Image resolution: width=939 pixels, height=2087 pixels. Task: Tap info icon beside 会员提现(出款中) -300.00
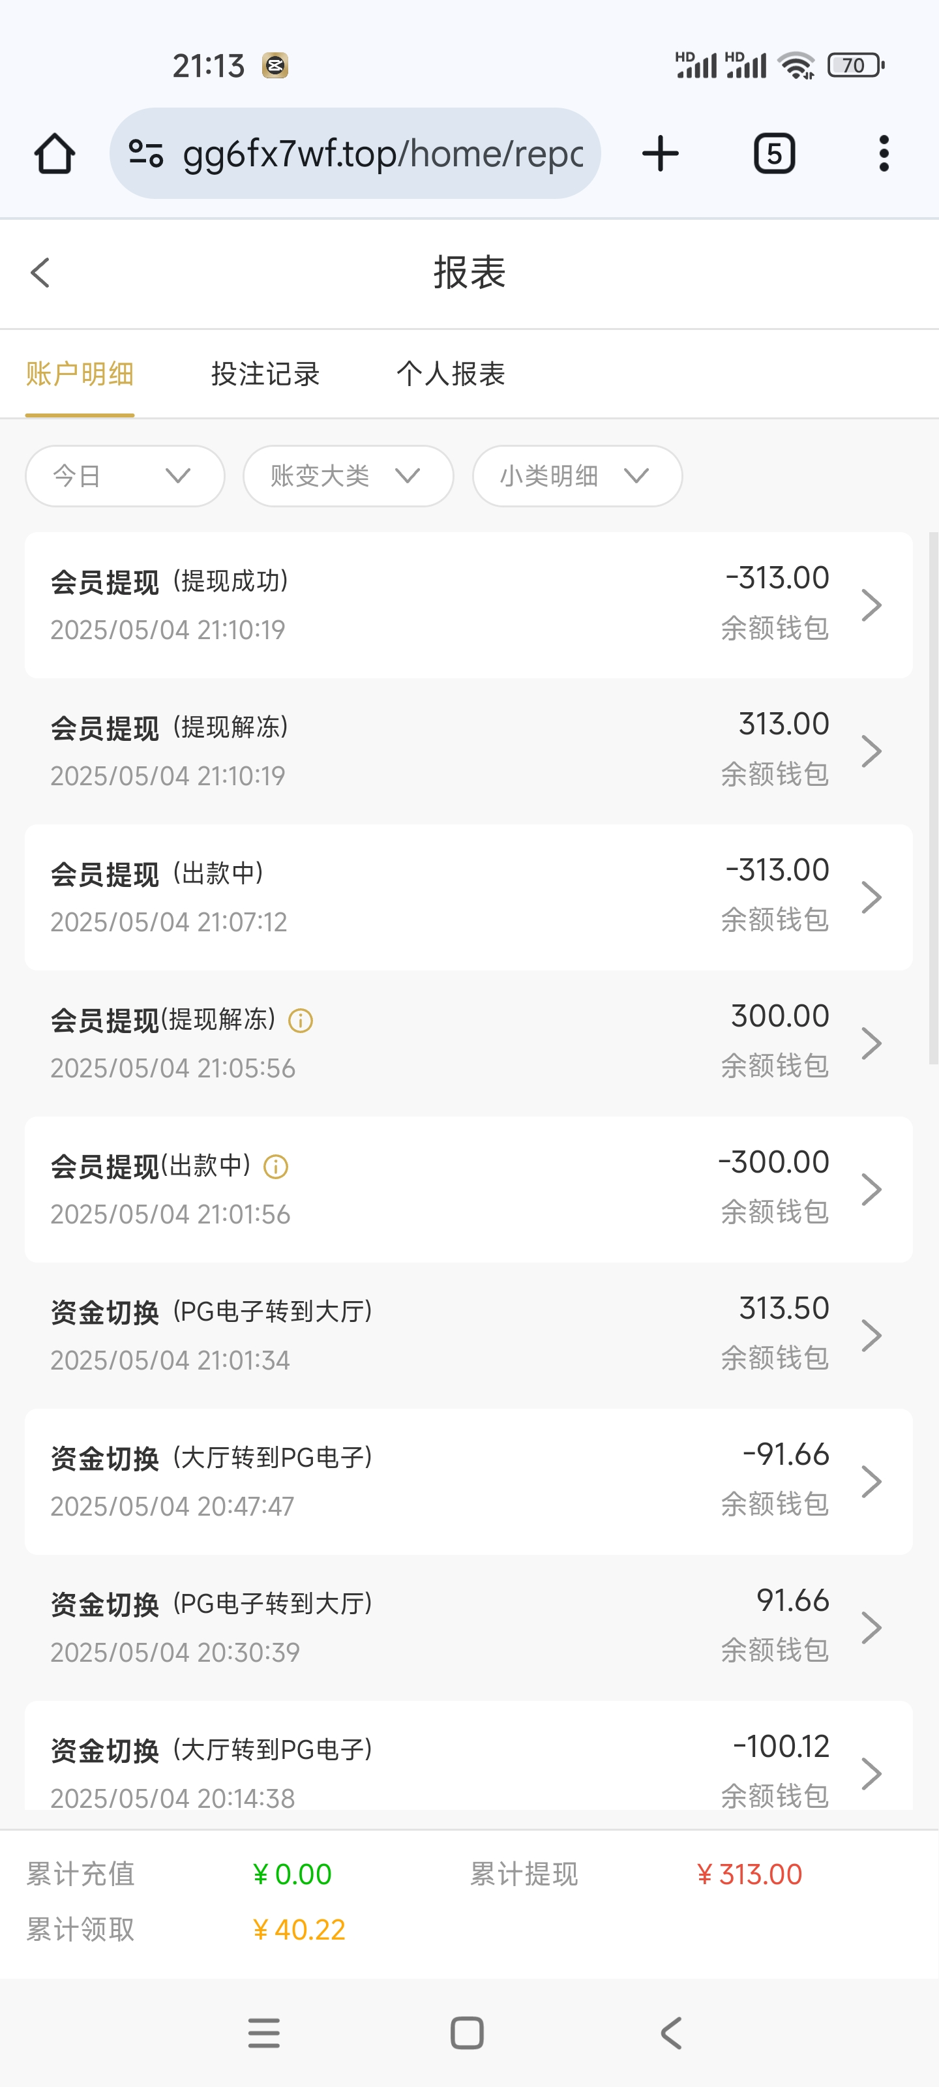276,1167
